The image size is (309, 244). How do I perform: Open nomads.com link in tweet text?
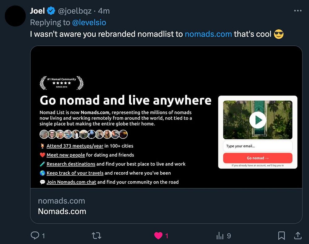pos(208,34)
